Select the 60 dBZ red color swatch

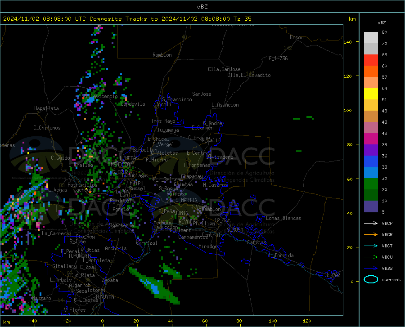pos(371,60)
